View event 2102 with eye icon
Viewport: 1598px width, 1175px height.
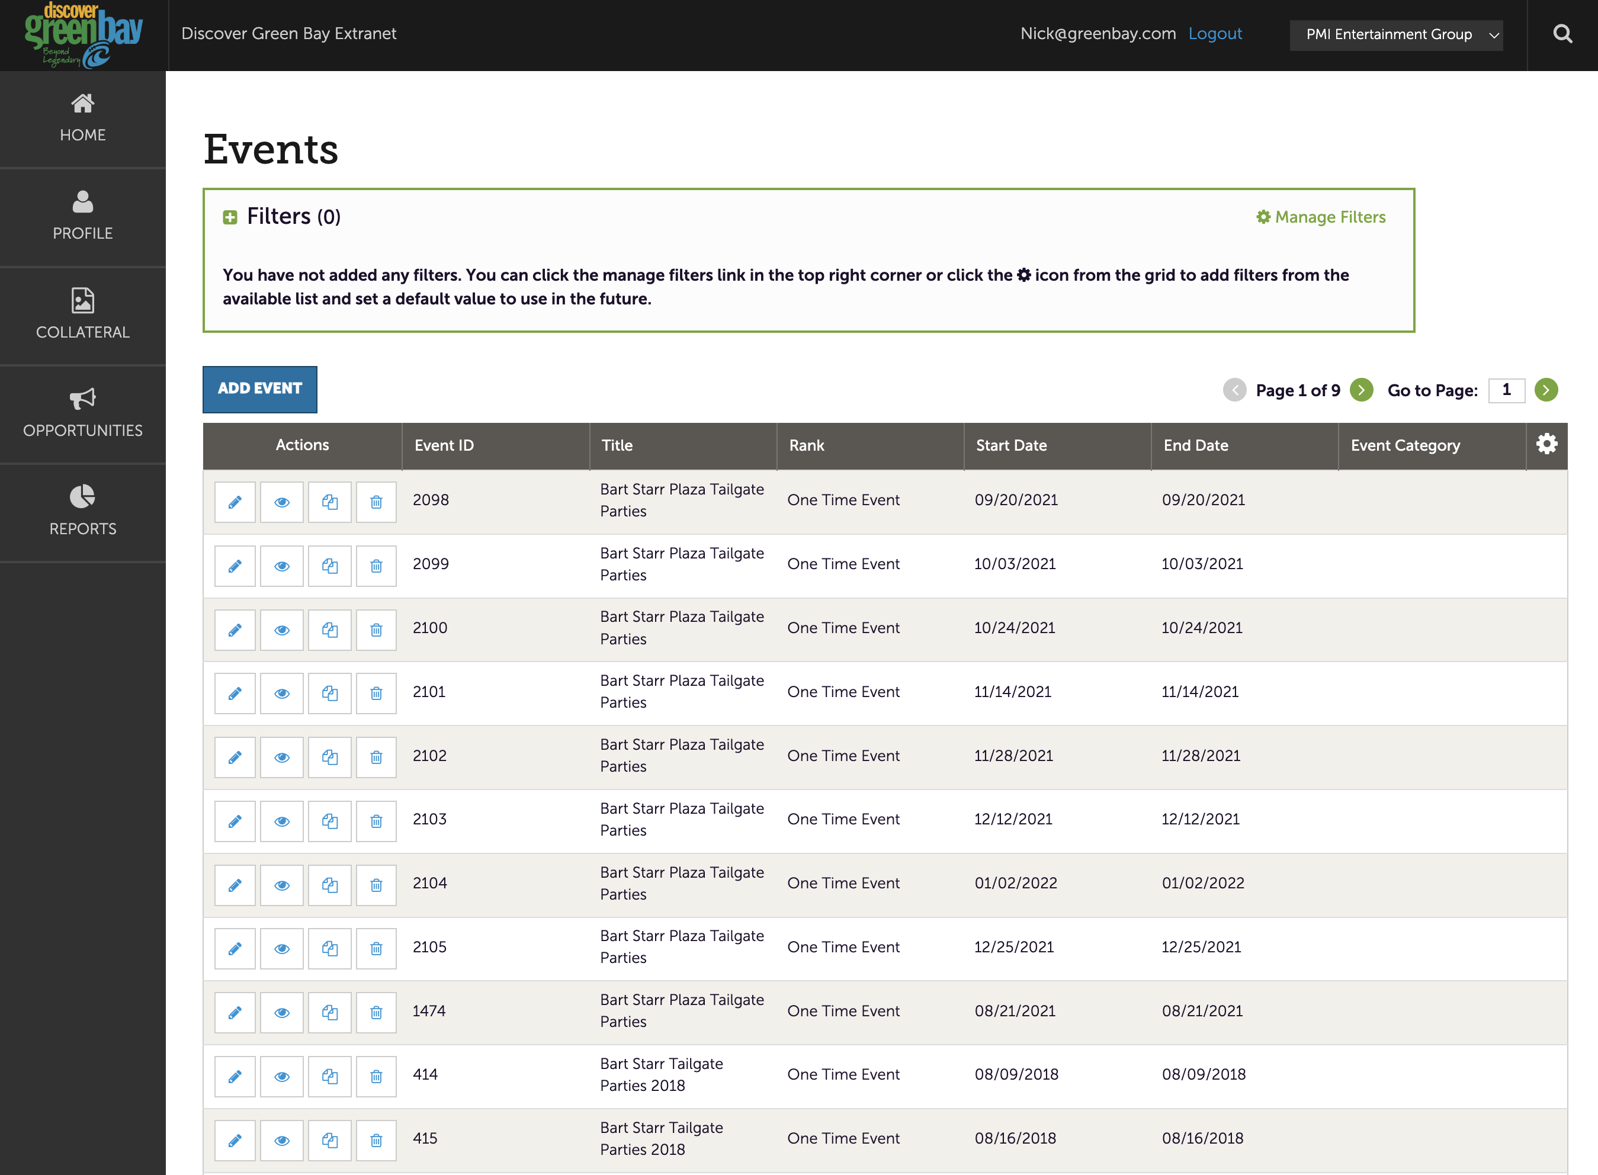[x=281, y=757]
